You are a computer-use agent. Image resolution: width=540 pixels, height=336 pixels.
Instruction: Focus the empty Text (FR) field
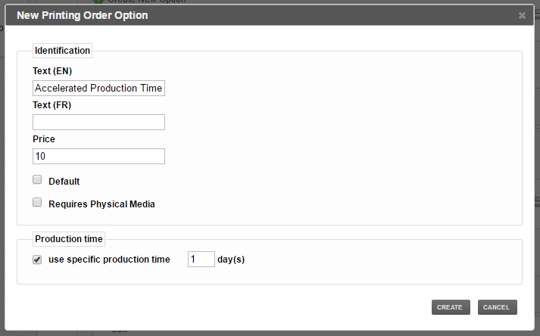(x=99, y=122)
